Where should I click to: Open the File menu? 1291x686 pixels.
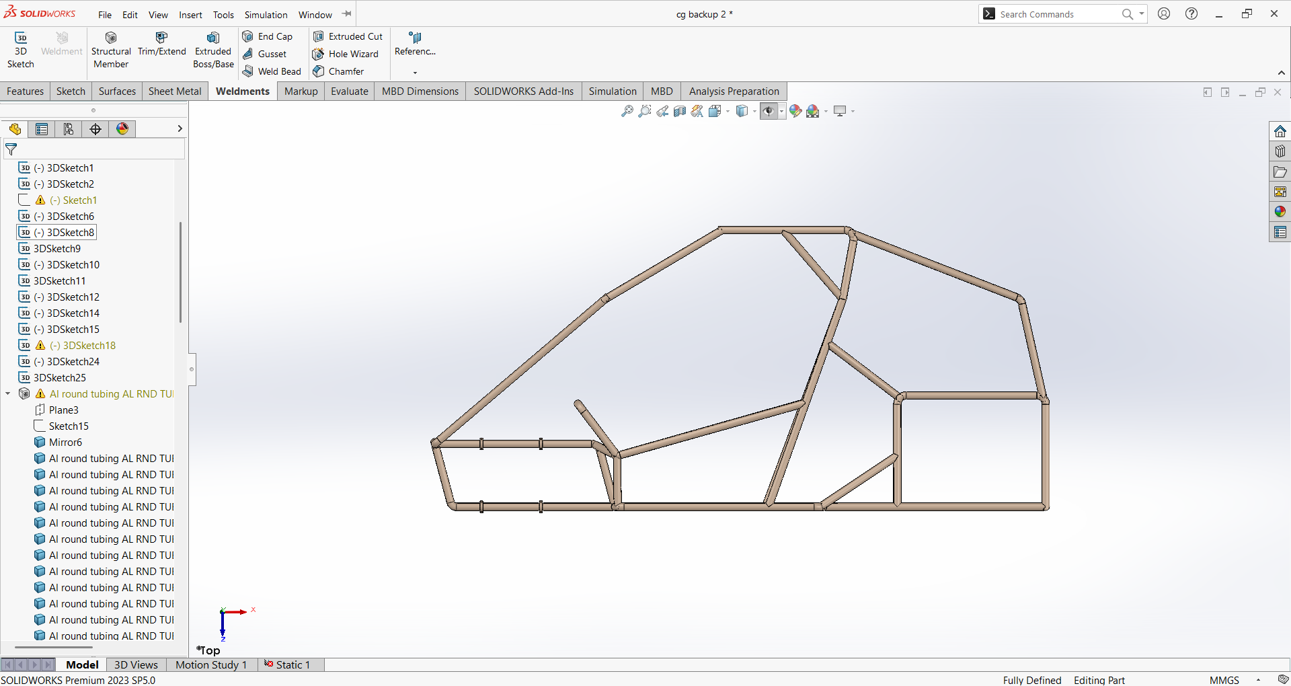[105, 15]
